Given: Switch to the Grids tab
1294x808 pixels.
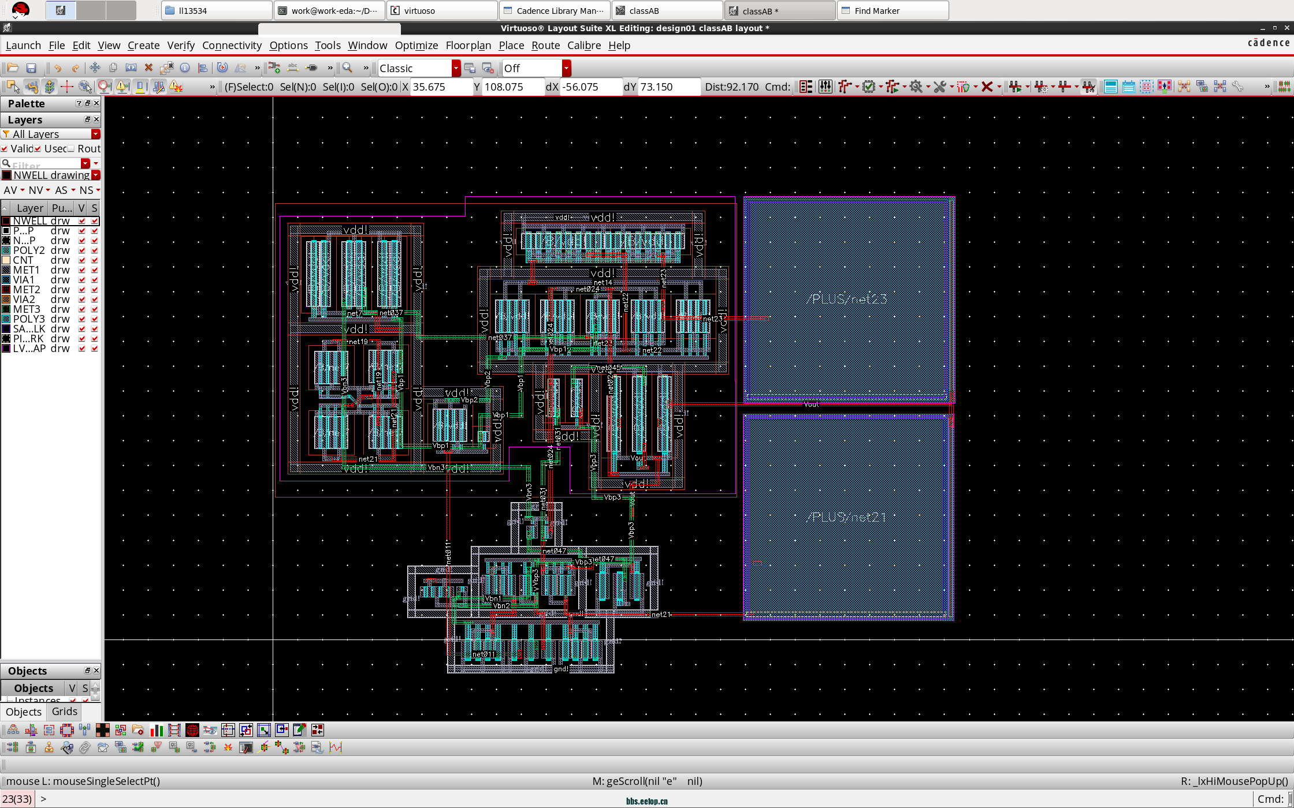Looking at the screenshot, I should click(x=64, y=712).
